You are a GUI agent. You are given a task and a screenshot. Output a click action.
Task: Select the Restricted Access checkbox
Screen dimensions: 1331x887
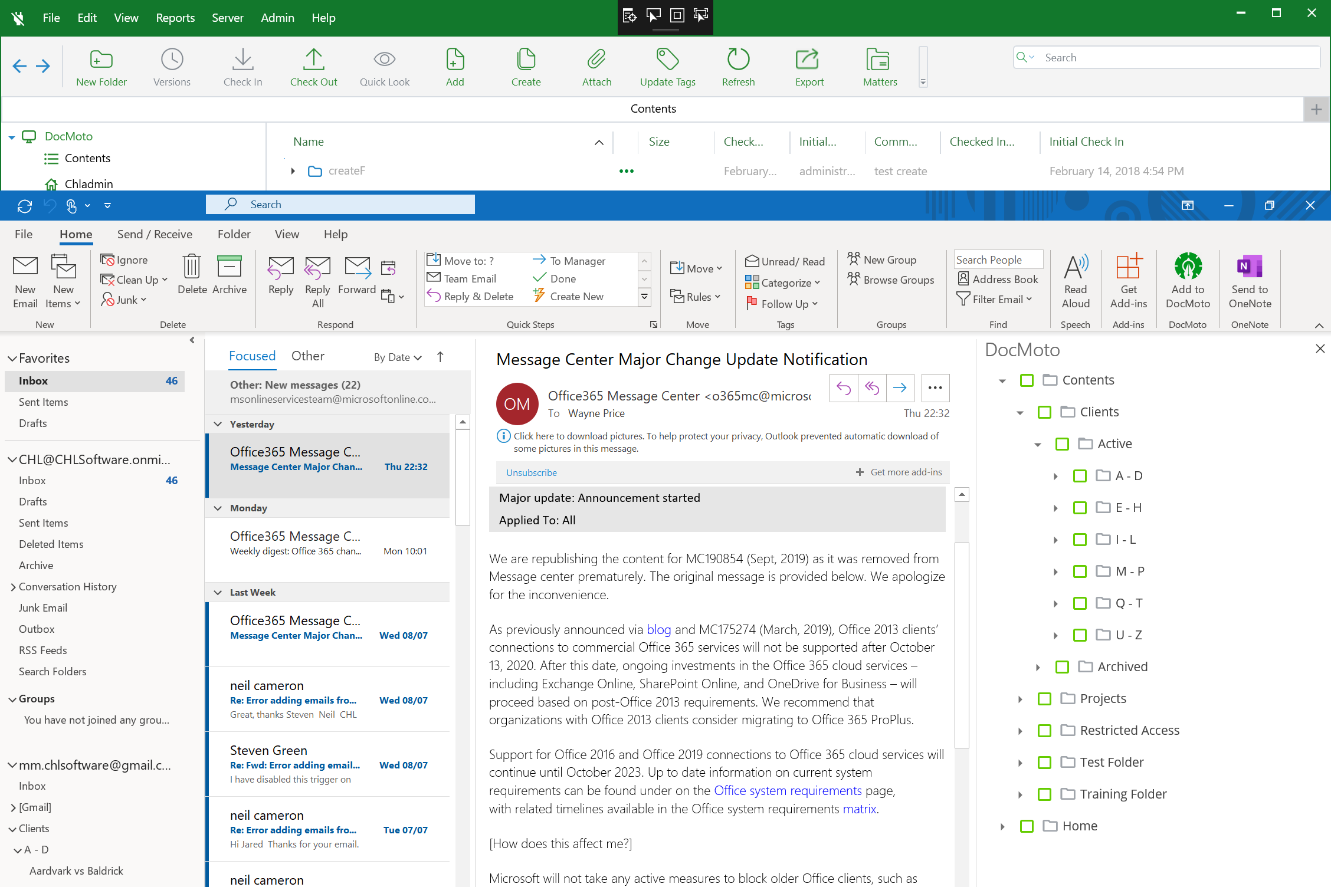point(1044,731)
